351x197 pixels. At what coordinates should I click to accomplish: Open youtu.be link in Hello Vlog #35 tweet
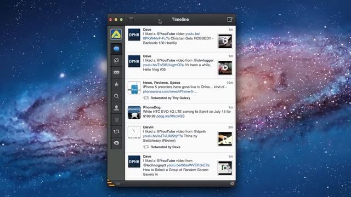click(163, 65)
